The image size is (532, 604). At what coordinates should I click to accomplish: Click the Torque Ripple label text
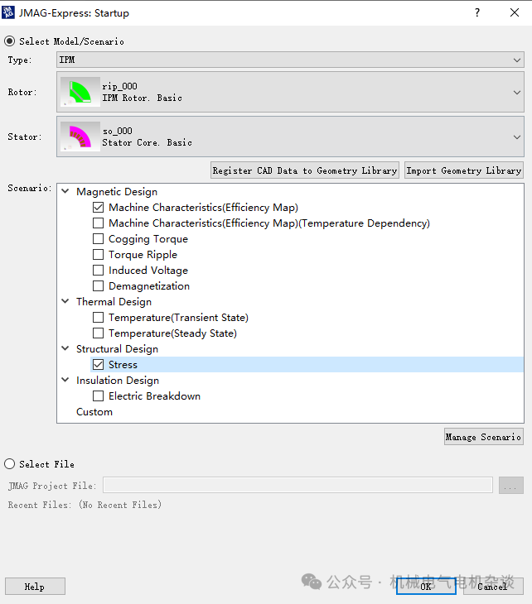pos(143,255)
